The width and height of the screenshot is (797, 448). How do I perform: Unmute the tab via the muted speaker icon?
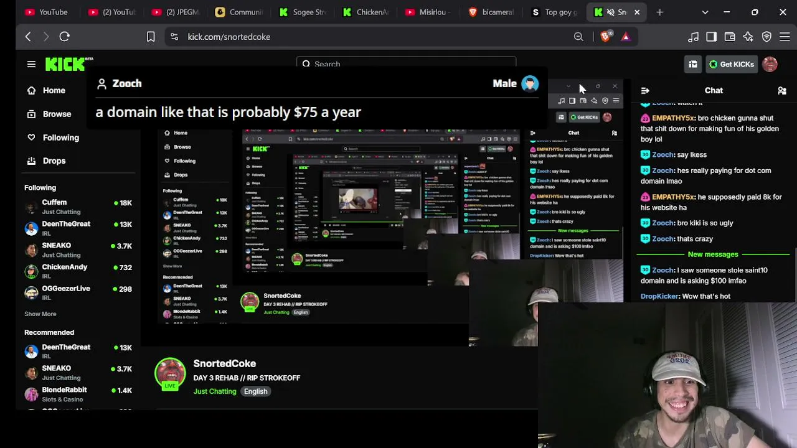[611, 12]
